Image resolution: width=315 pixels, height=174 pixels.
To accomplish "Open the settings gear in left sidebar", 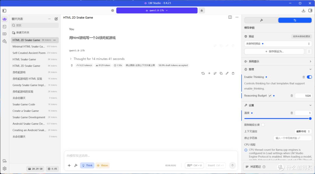I will (x=5, y=168).
